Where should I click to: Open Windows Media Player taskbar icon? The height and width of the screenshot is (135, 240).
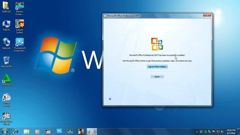37,132
